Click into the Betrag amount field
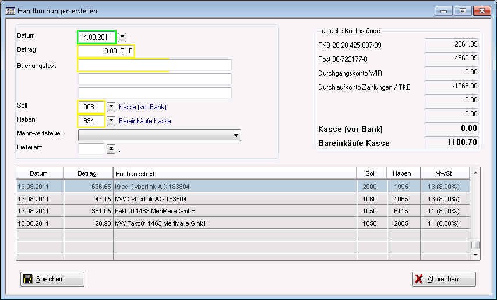The image size is (497, 300). point(106,51)
